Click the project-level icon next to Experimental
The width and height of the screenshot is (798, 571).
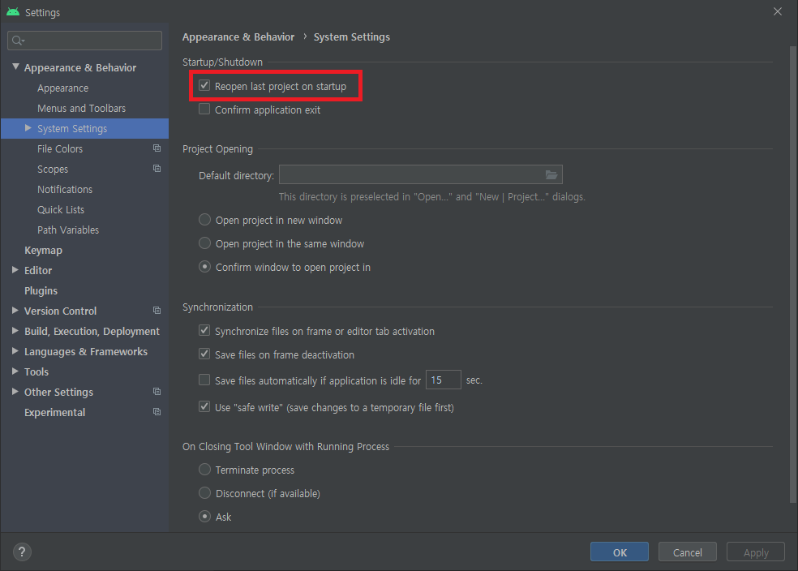coord(157,412)
